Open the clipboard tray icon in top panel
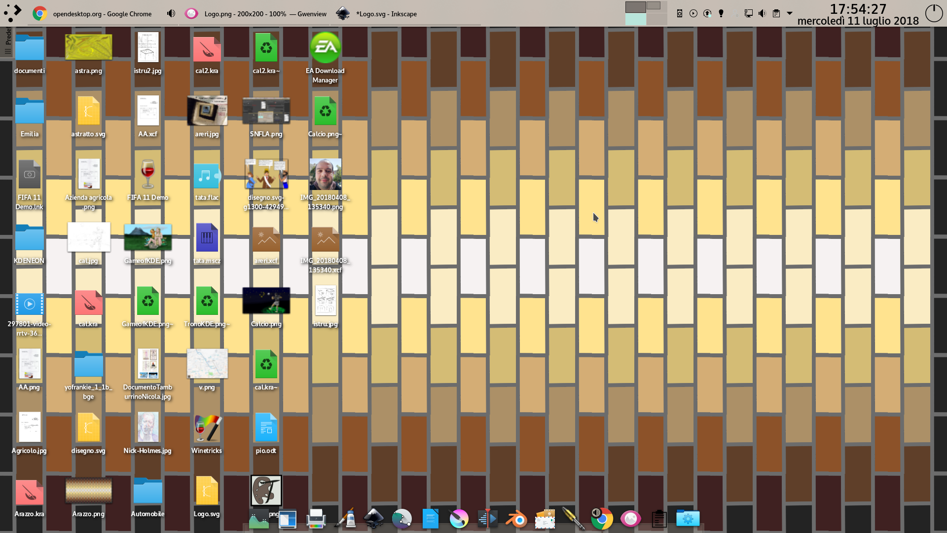The width and height of the screenshot is (947, 533). point(776,13)
